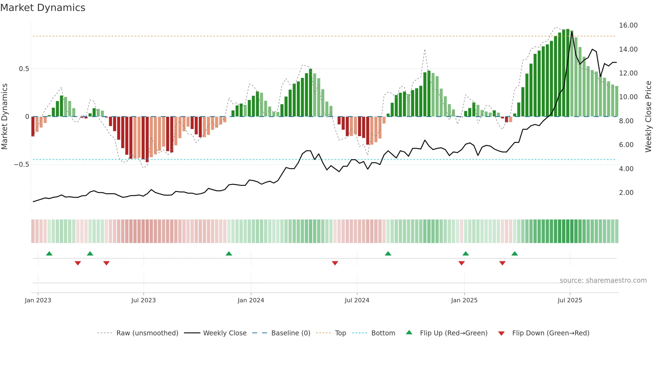
Task: Click the flip-up triangle at Jan 2025
Action: (466, 253)
